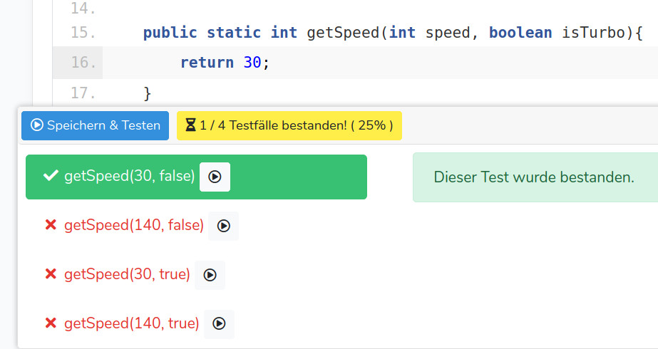Screen dimensions: 658x349
Task: Select the failed getSpeed(140, false) test case
Action: pos(134,225)
